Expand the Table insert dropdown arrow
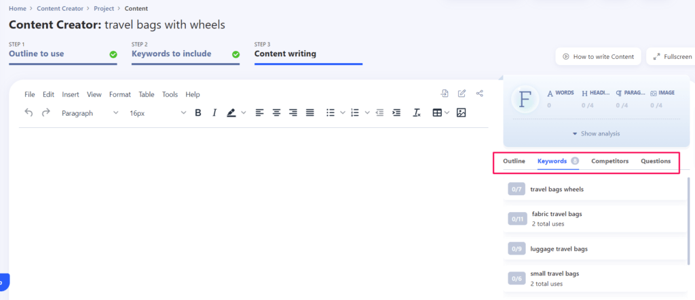This screenshot has width=695, height=300. pos(447,113)
